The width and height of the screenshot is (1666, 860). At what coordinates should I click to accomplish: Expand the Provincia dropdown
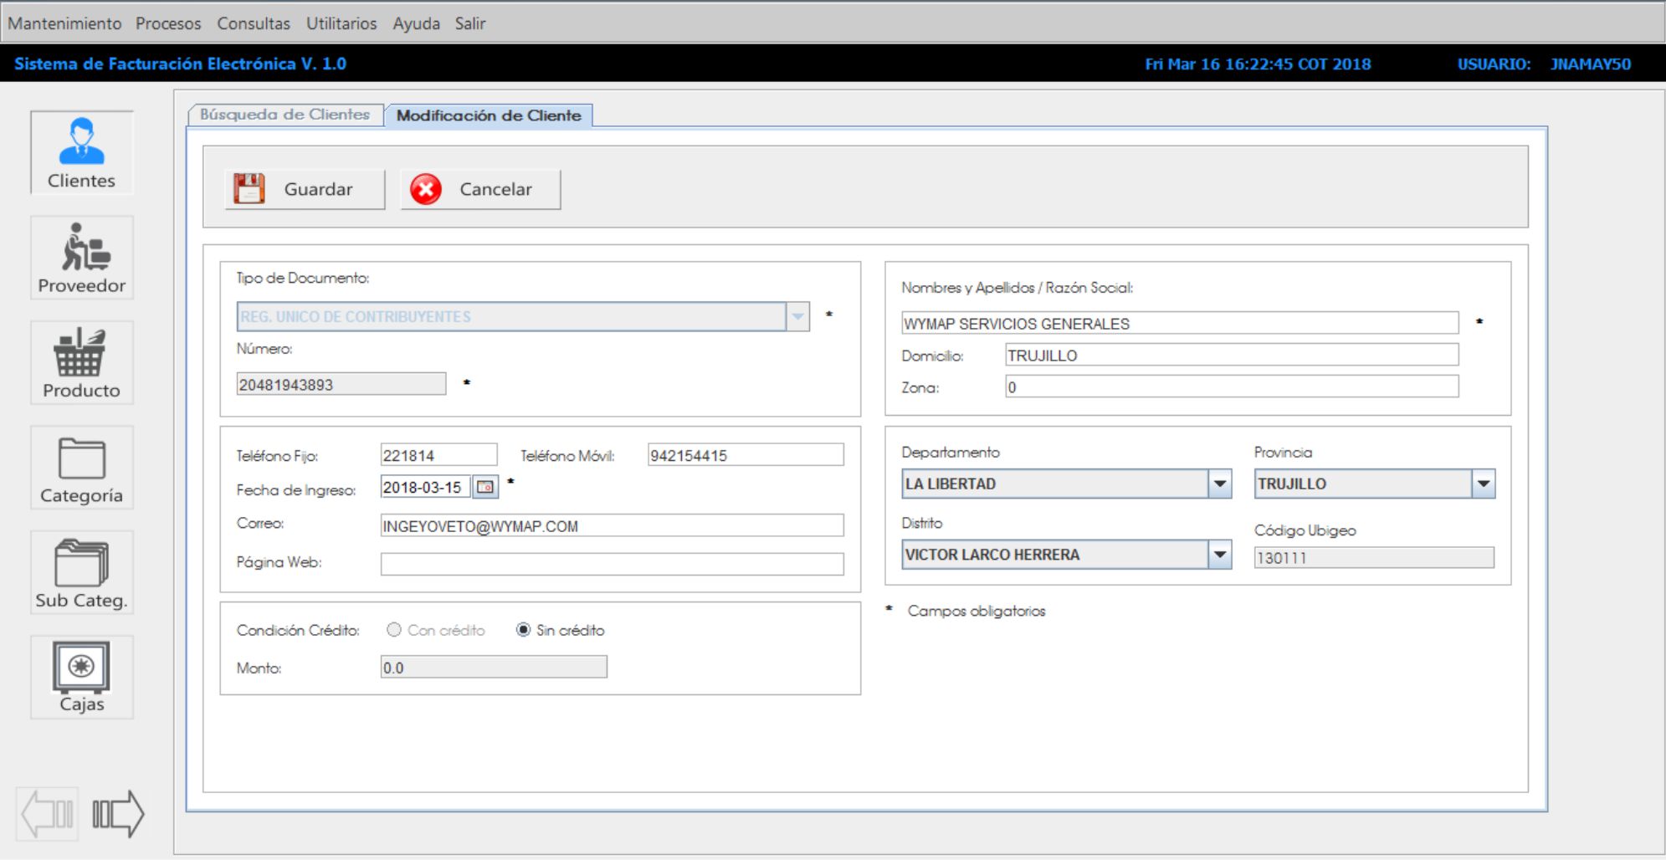(x=1483, y=484)
